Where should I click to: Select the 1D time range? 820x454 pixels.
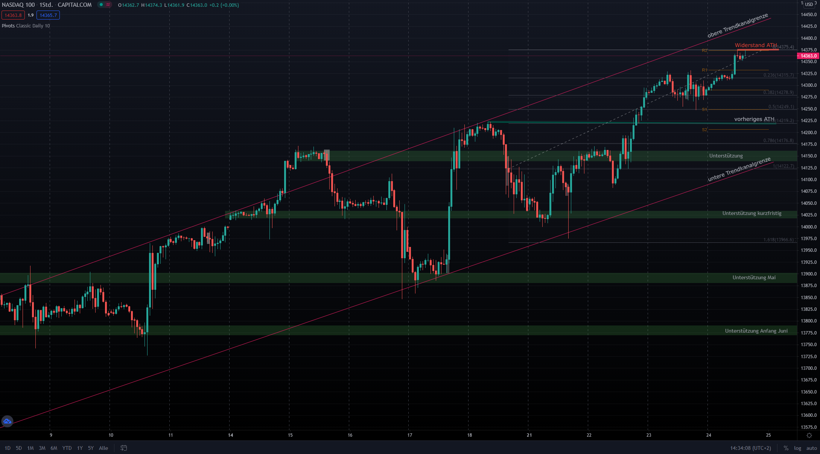pos(8,448)
